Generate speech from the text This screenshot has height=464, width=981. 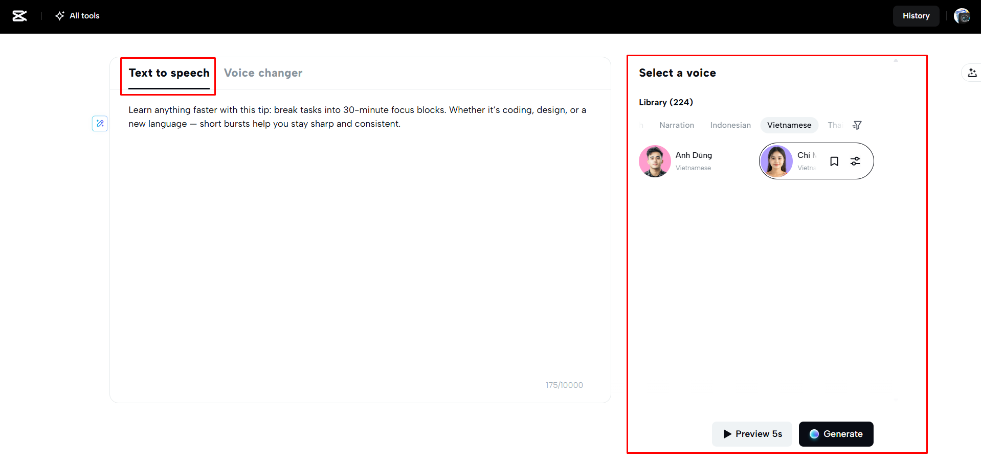pyautogui.click(x=836, y=434)
